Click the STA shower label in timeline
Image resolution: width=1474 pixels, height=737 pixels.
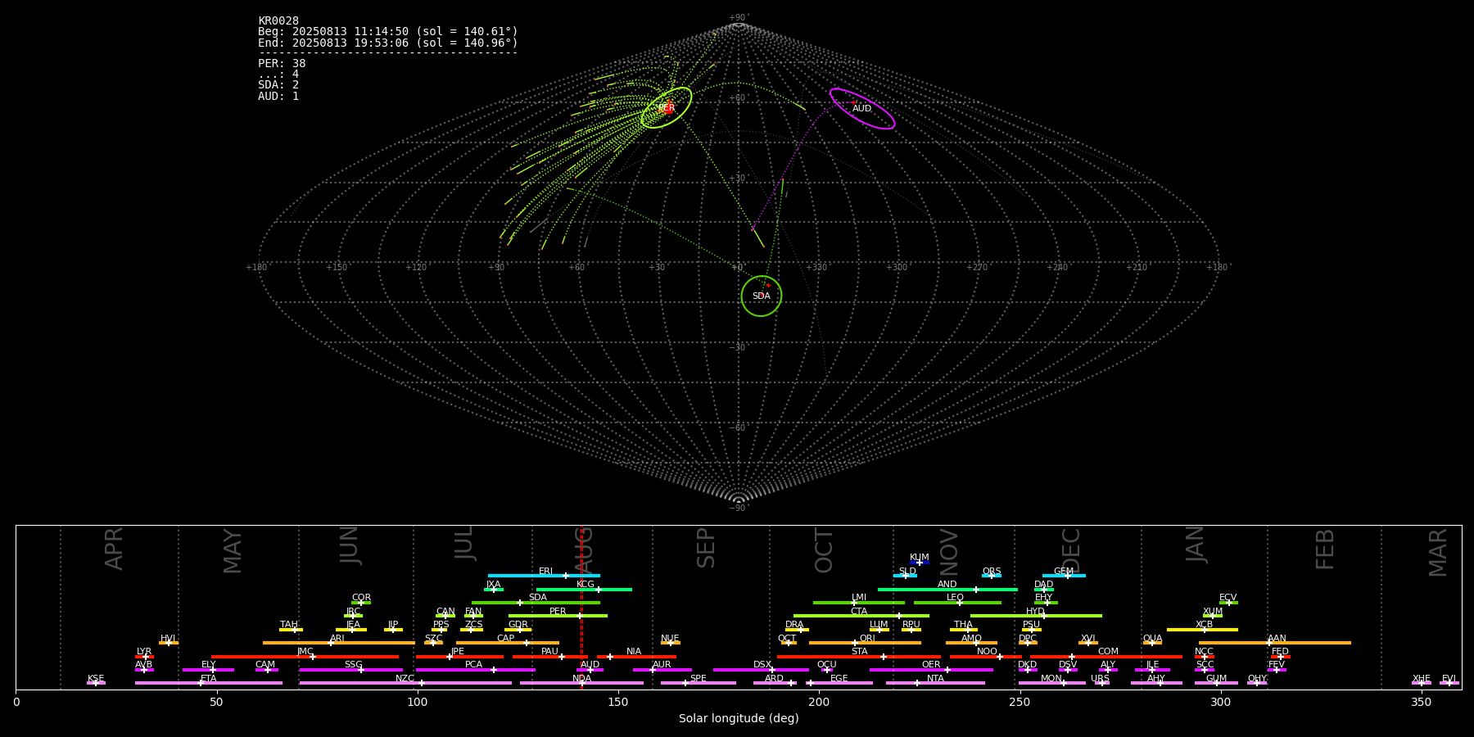pos(859,652)
